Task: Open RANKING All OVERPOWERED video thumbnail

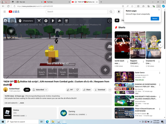Action: [124, 89]
